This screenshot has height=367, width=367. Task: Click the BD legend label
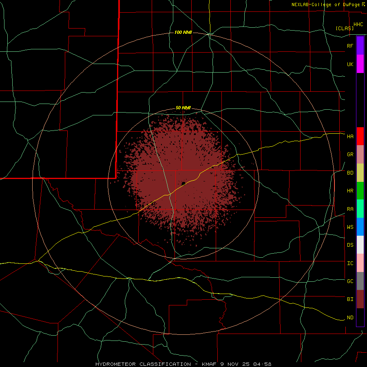click(350, 173)
